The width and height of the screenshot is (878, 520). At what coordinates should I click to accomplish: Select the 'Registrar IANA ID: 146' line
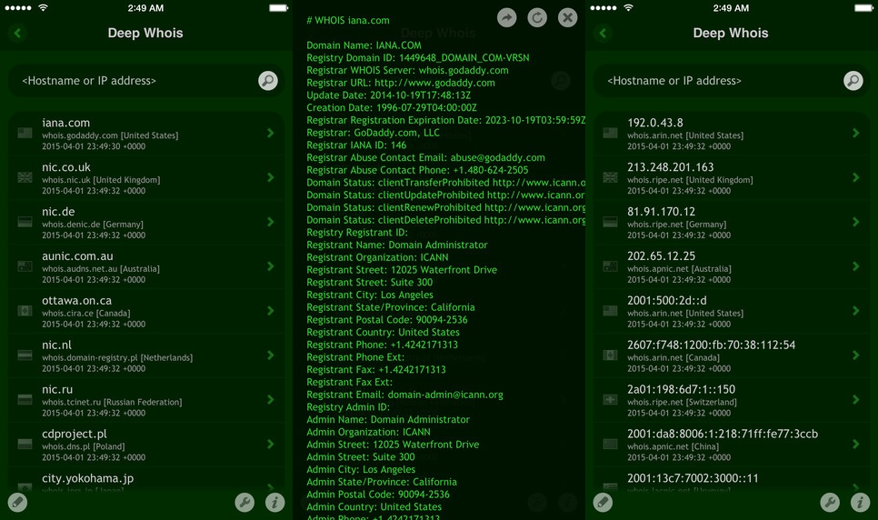(x=356, y=145)
